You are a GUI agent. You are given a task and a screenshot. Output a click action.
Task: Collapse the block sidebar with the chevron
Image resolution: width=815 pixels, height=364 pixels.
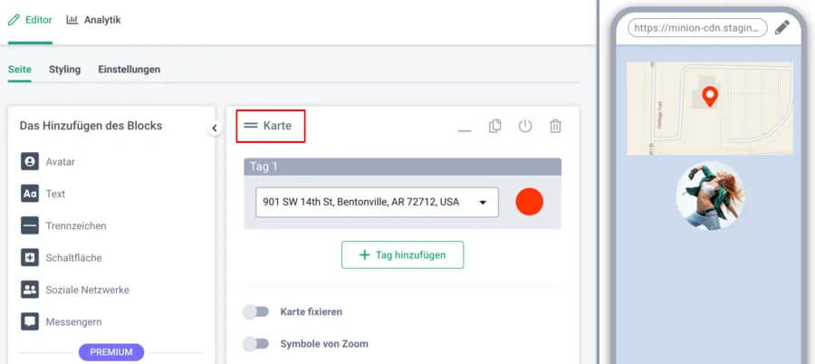[215, 128]
